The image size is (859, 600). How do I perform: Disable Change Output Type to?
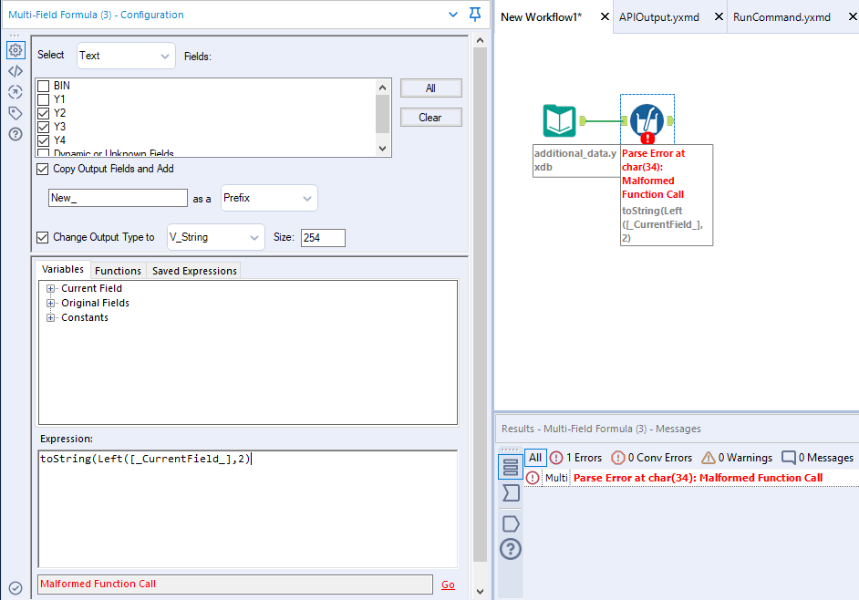pyautogui.click(x=42, y=237)
